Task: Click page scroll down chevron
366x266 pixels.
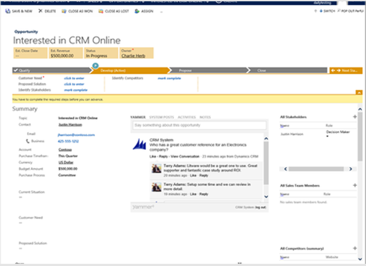Action: click(x=360, y=259)
